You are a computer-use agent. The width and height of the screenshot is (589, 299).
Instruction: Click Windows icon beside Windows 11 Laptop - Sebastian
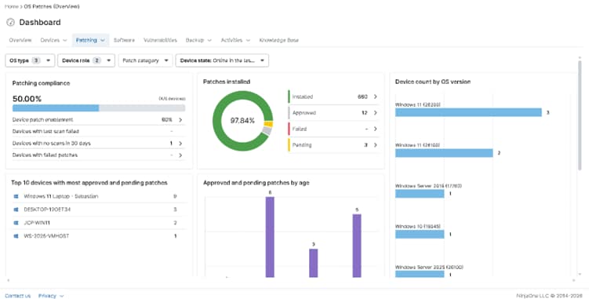[x=16, y=196]
